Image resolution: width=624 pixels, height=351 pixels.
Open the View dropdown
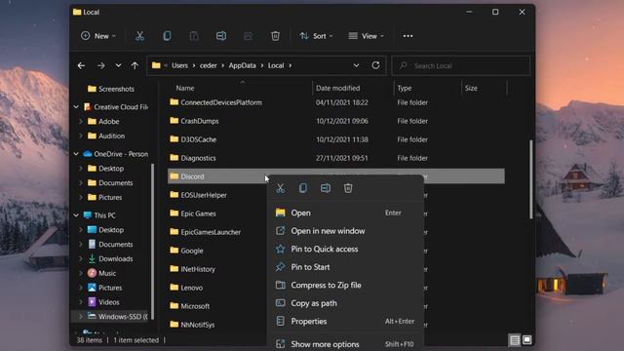tap(367, 36)
